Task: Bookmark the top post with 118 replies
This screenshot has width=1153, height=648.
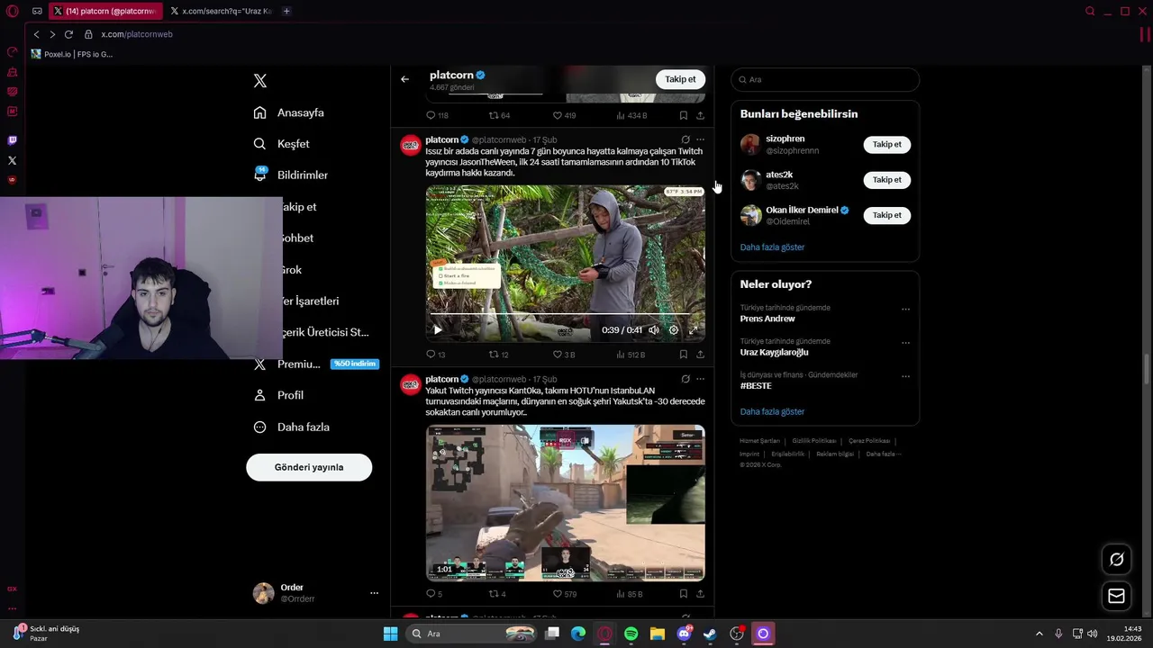Action: pyautogui.click(x=683, y=115)
